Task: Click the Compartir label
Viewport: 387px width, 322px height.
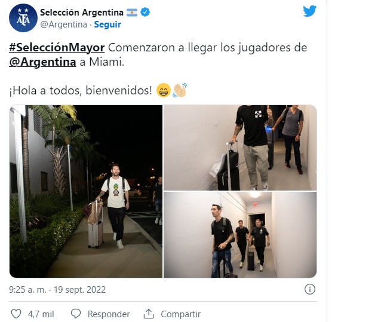Action: tap(181, 314)
